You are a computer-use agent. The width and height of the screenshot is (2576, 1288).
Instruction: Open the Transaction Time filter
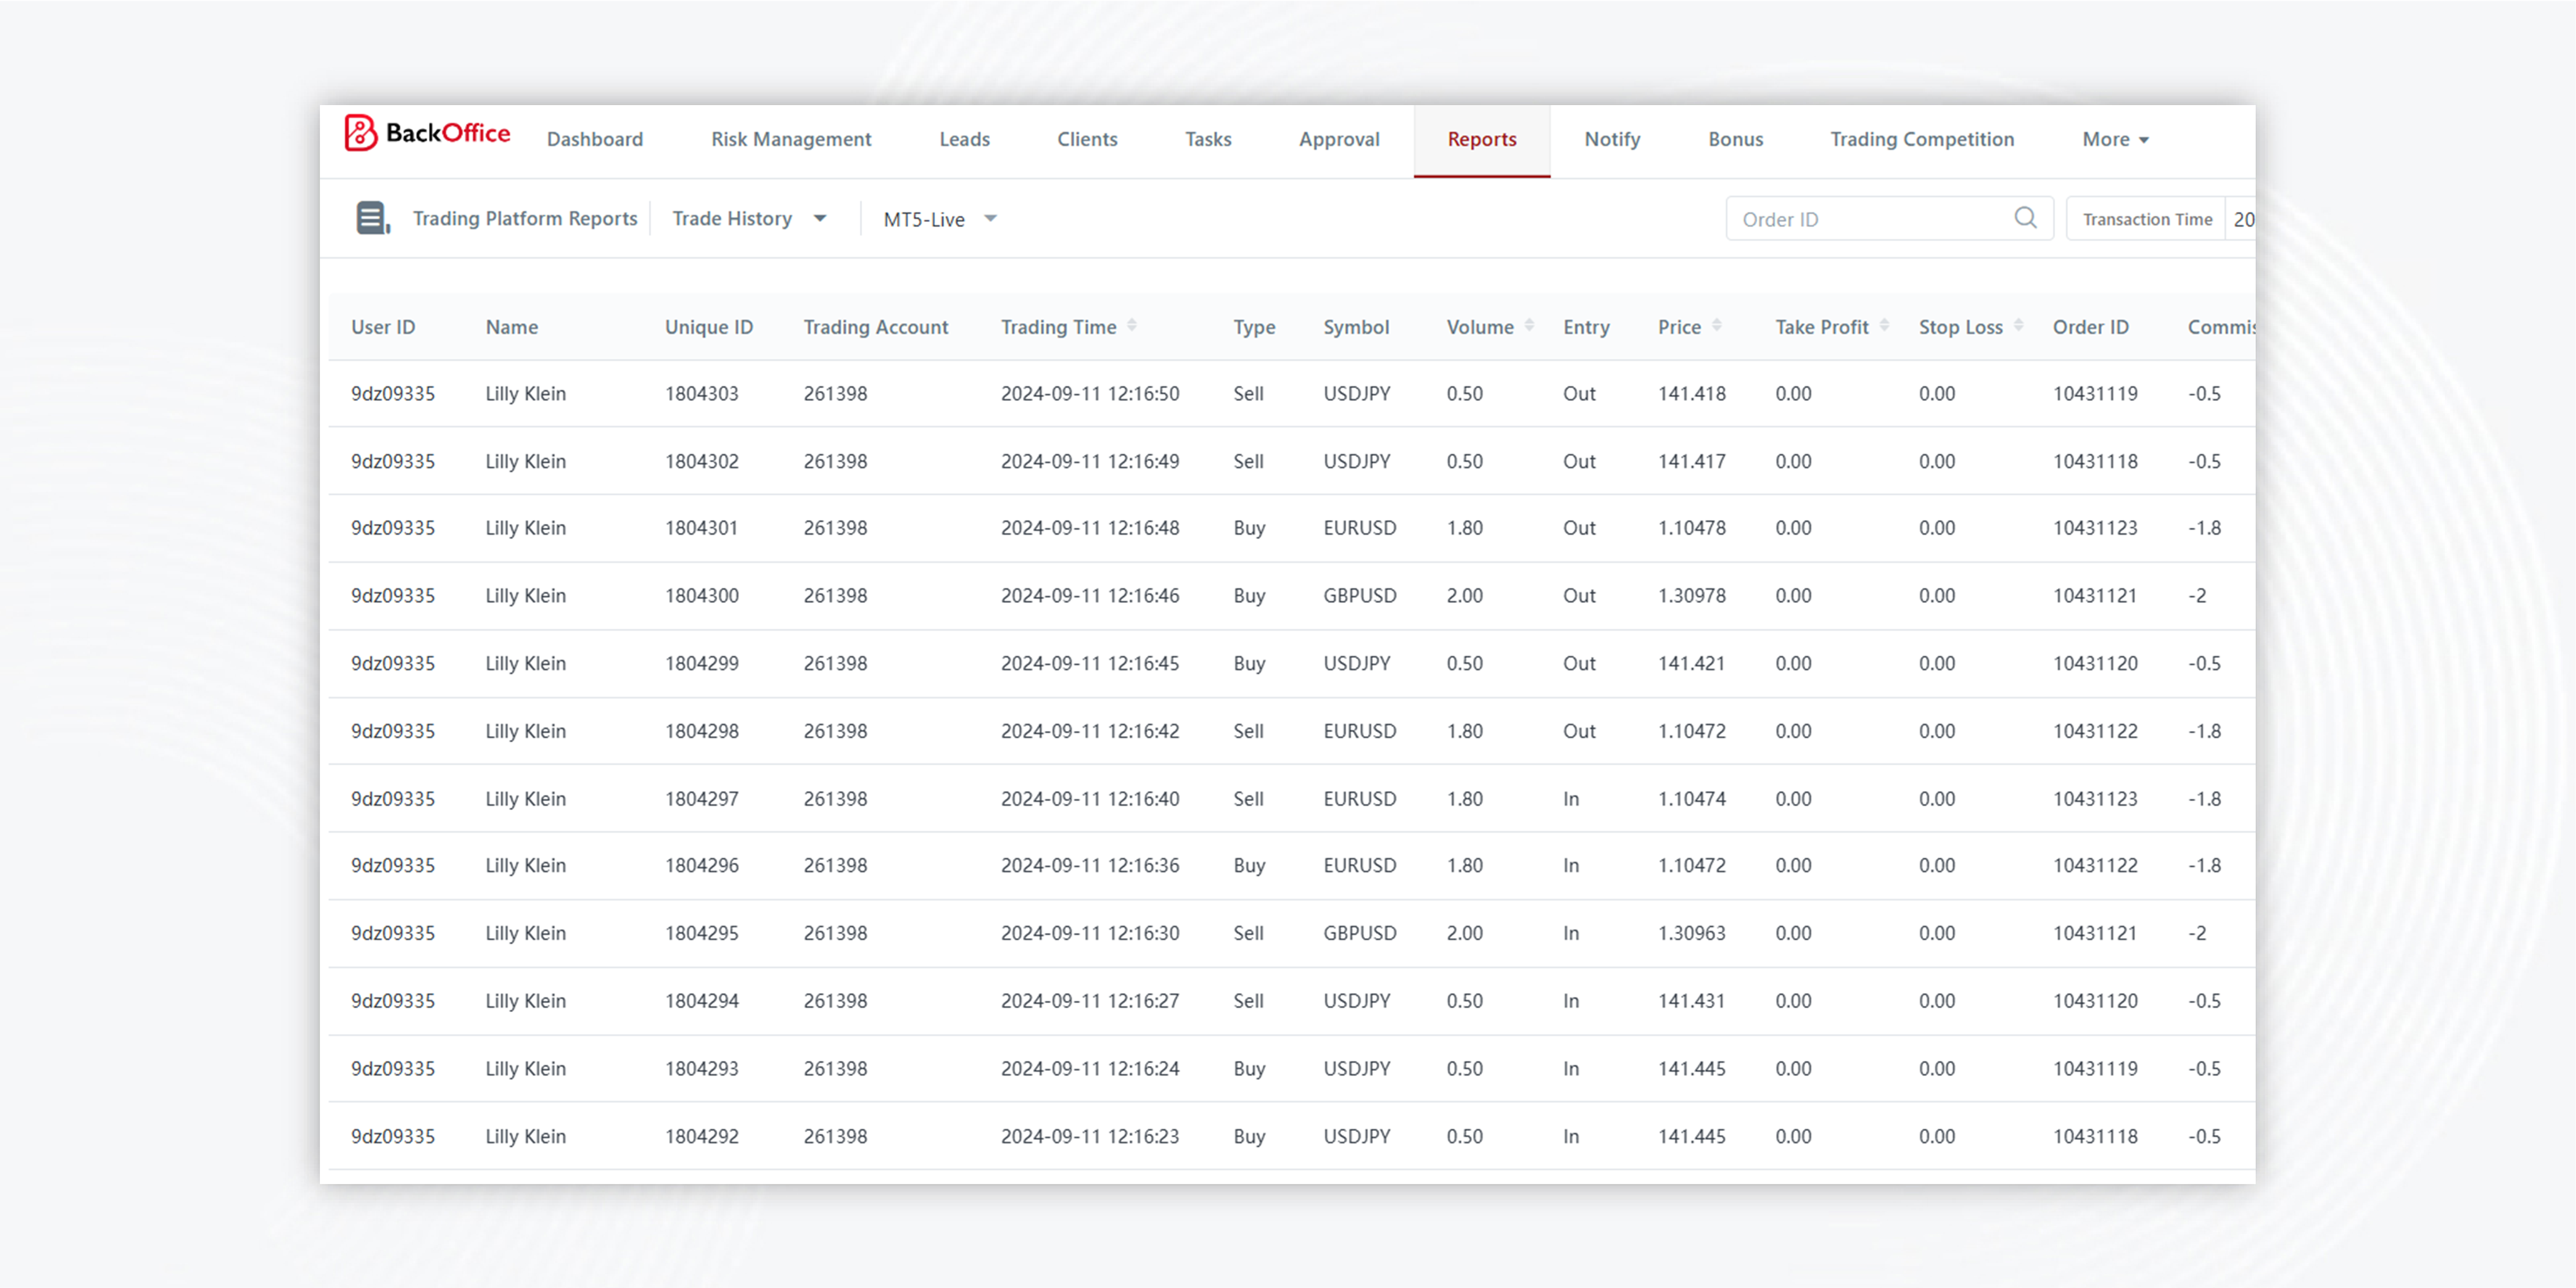point(2147,219)
